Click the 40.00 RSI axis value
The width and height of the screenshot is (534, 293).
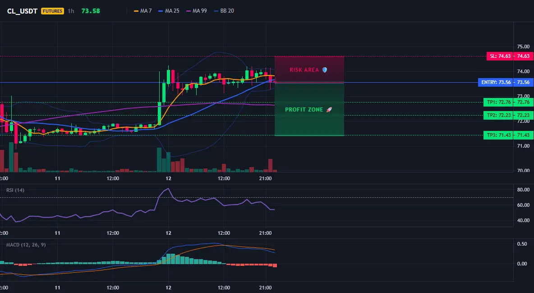523,220
